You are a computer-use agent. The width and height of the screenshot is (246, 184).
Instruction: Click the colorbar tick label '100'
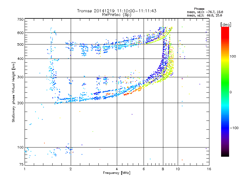(233, 56)
